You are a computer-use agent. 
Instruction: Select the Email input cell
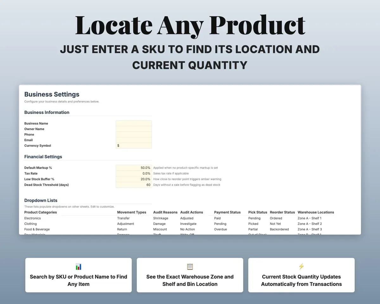click(134, 140)
